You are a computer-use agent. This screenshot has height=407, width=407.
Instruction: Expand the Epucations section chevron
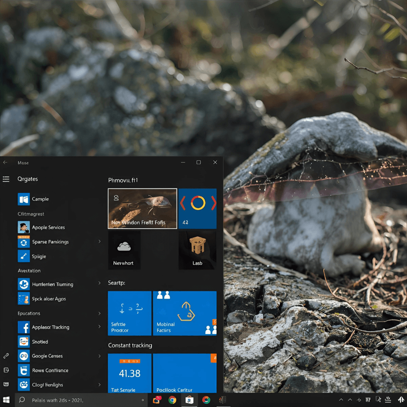pos(99,313)
